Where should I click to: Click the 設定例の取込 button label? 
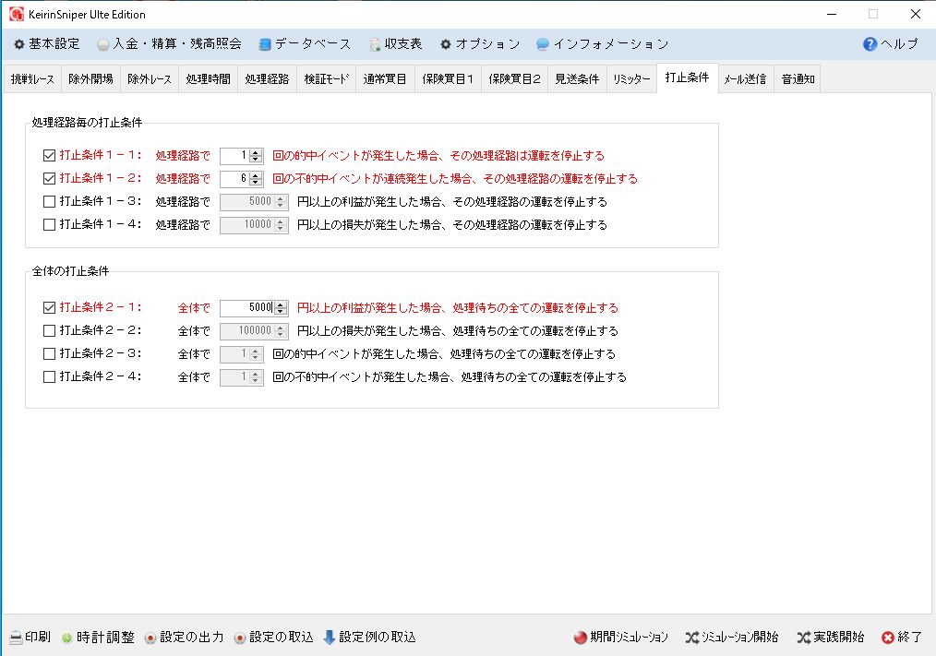(x=378, y=638)
